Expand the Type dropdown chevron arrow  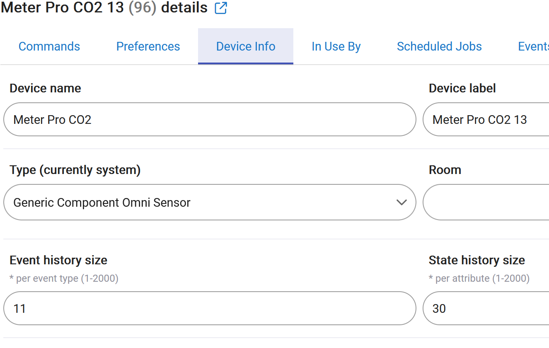pyautogui.click(x=401, y=203)
